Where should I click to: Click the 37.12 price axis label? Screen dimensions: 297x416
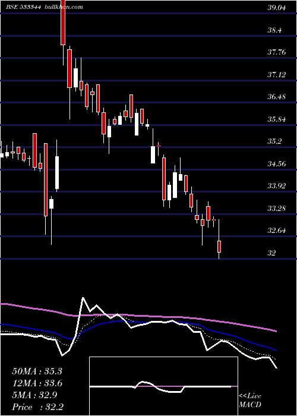click(x=277, y=75)
